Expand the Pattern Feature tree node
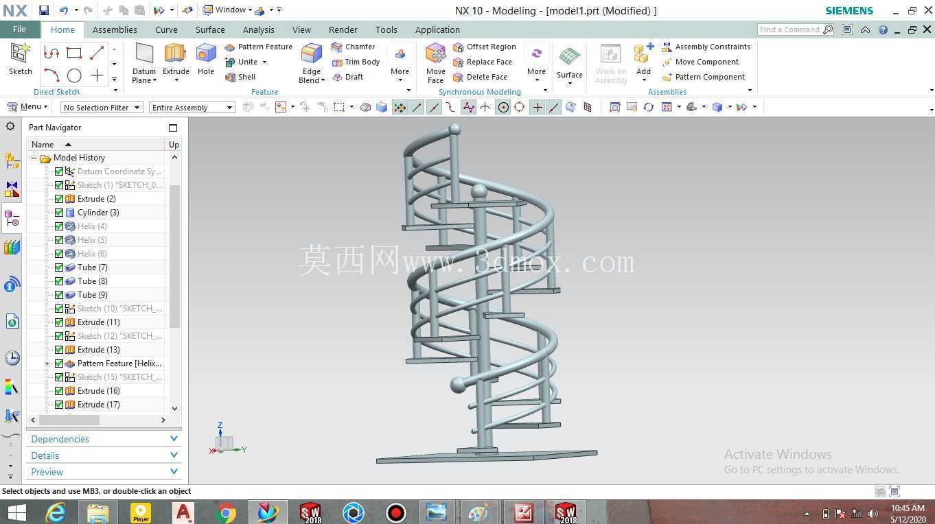The width and height of the screenshot is (935, 524). pos(47,364)
